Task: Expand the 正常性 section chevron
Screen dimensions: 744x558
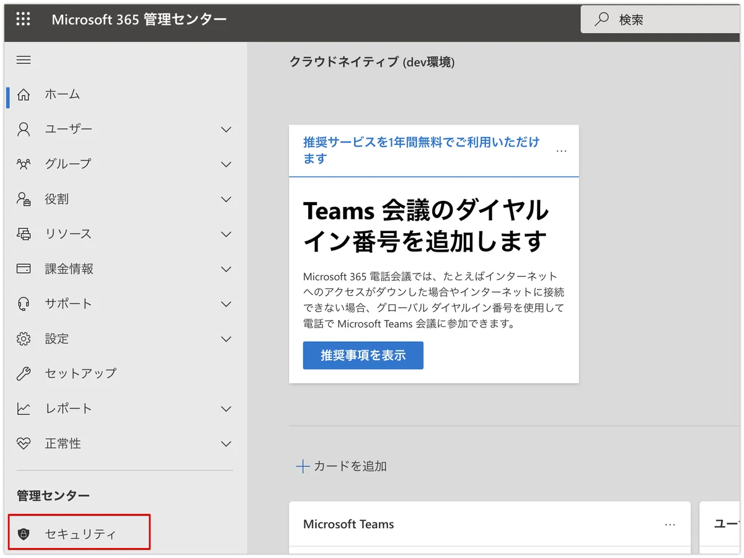Action: coord(226,444)
